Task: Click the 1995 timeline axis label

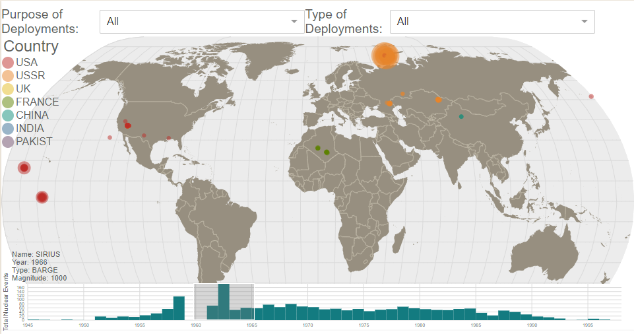Action: click(x=588, y=325)
